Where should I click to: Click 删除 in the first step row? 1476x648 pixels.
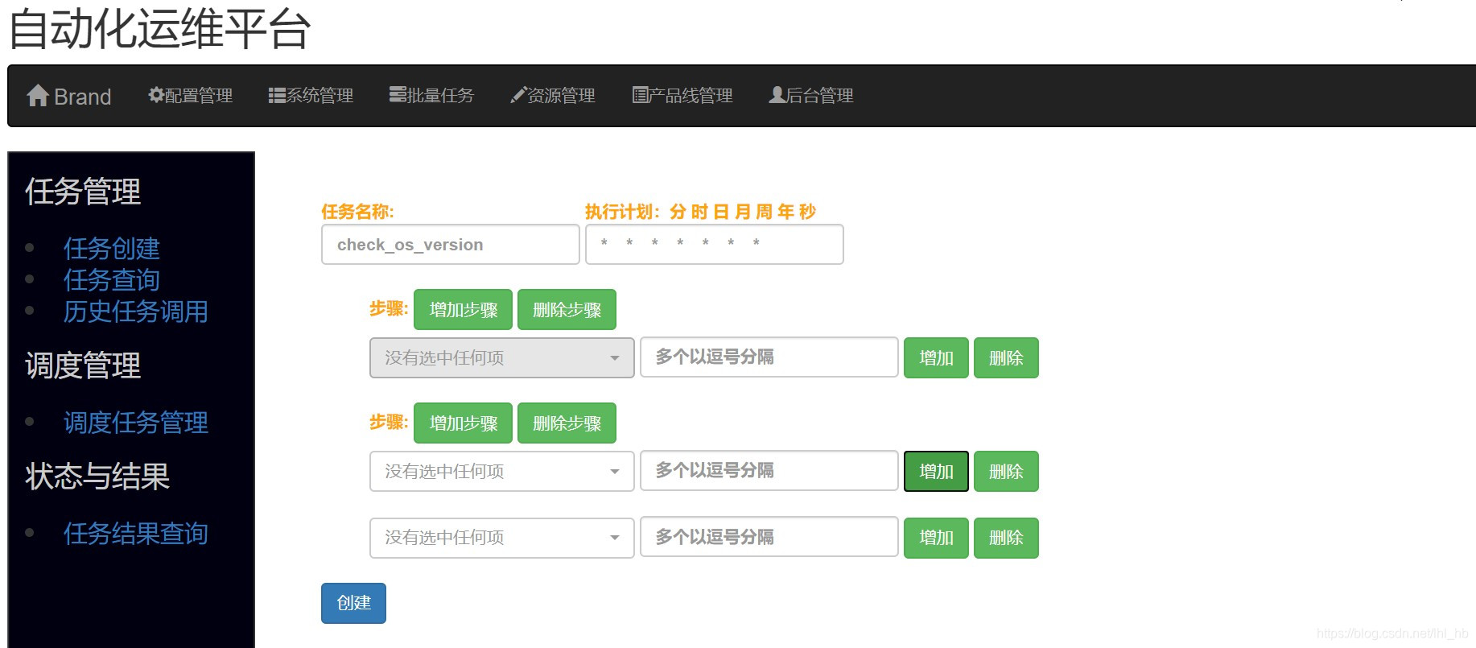[1006, 357]
